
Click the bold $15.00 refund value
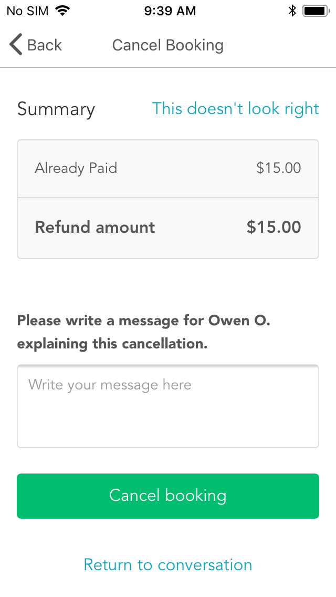(274, 227)
